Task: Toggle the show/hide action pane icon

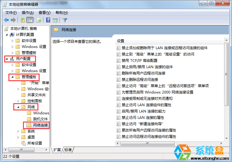Action: [55, 20]
